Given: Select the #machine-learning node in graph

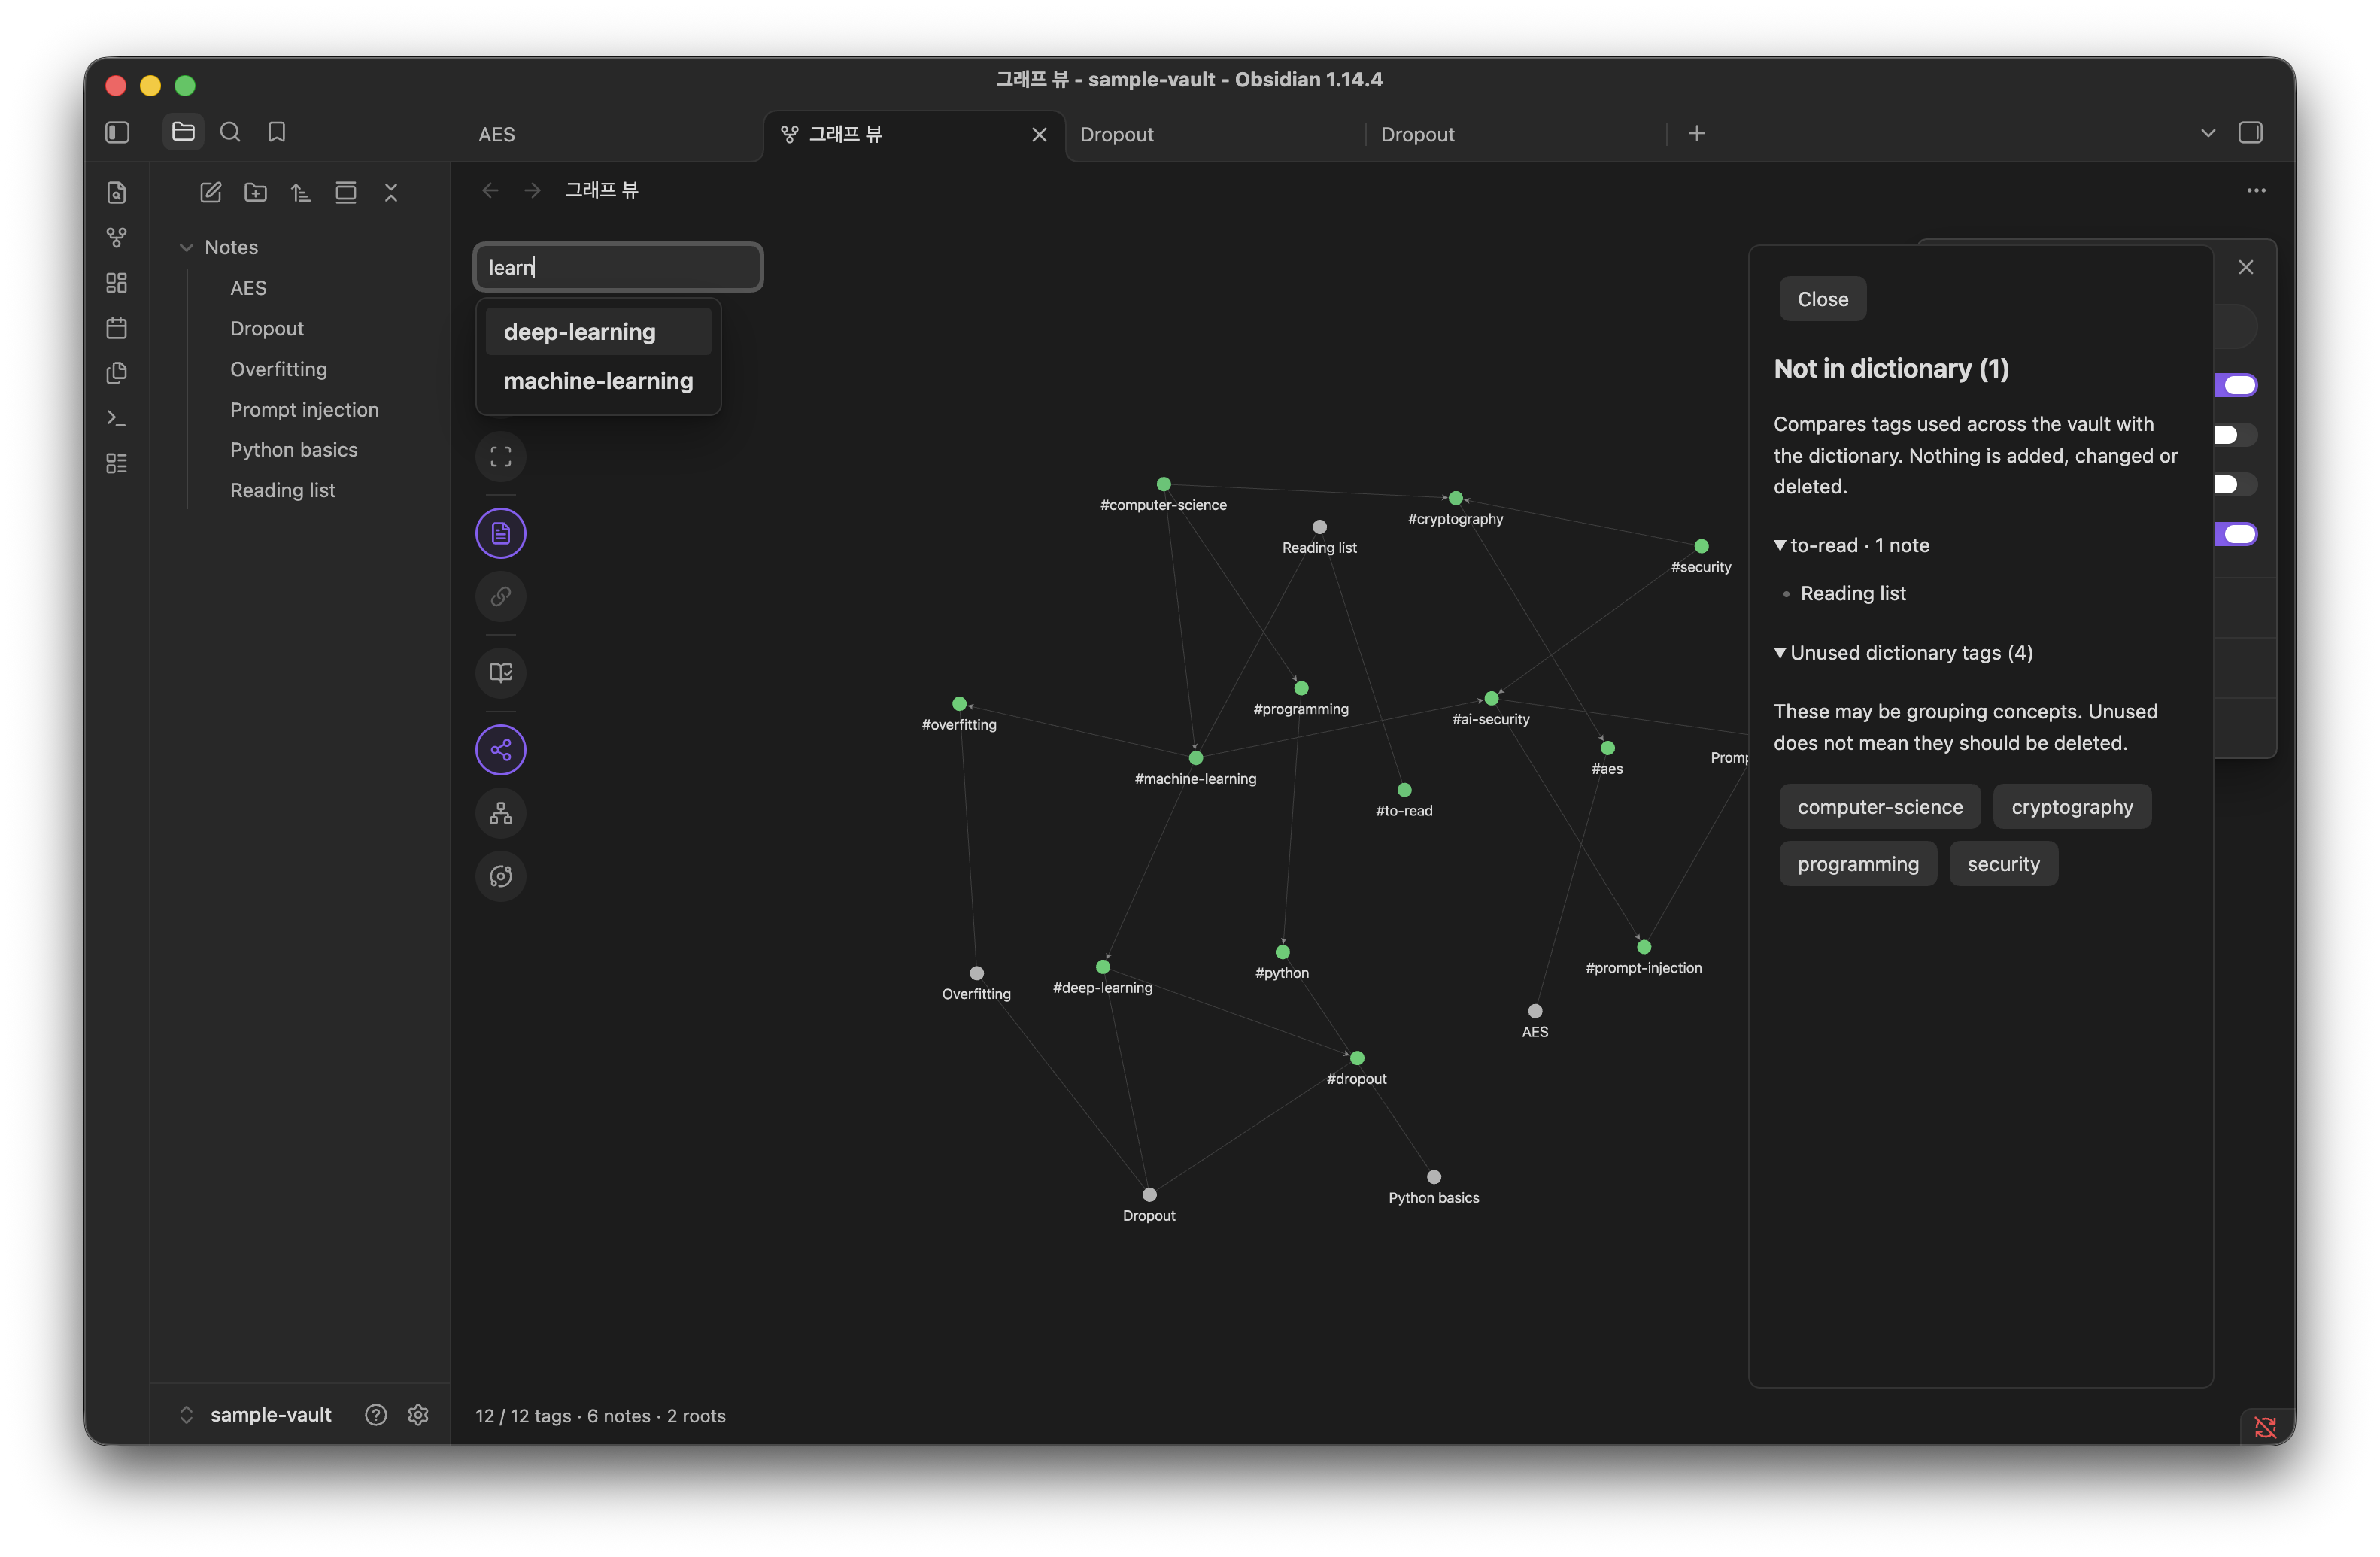Looking at the screenshot, I should pos(1195,758).
